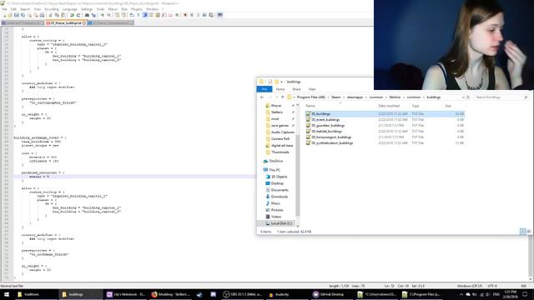Open the Share ribbon tab in Explorer
Screen dimensions: 534x300
point(296,89)
